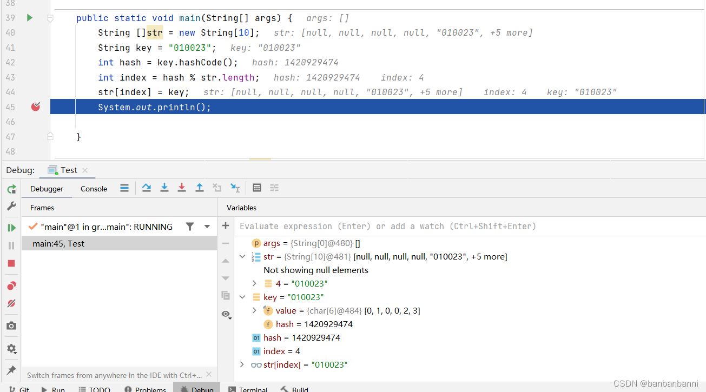Viewport: 706px width, 392px height.
Task: Dismiss the Switch frames hint
Action: [x=210, y=375]
